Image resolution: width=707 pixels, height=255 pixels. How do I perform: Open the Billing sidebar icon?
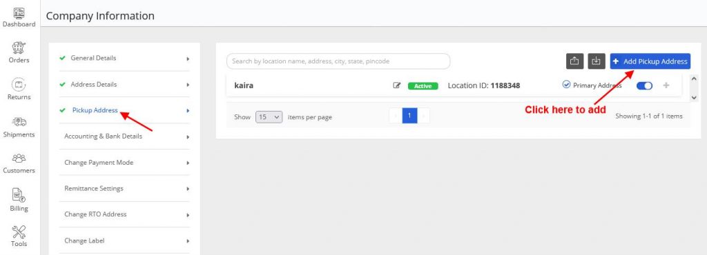(x=19, y=196)
